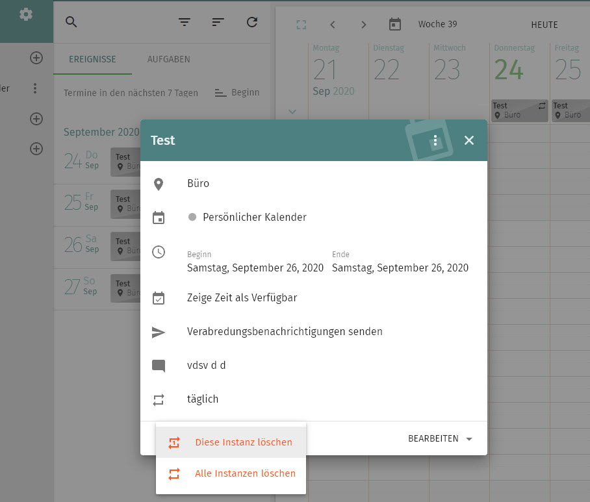Click the search magnifier icon
Viewport: 590px width, 502px height.
tap(71, 22)
